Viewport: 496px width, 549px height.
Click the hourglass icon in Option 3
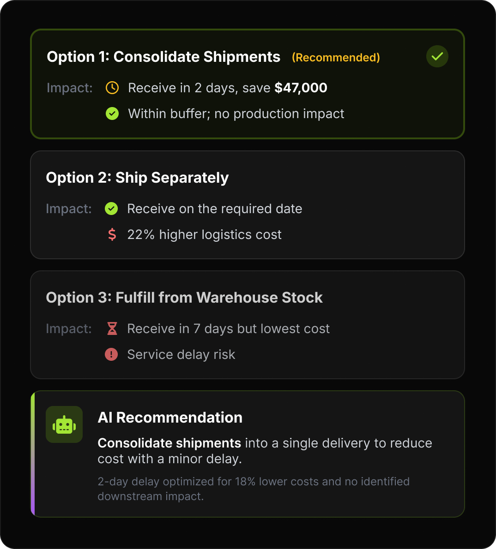(111, 328)
